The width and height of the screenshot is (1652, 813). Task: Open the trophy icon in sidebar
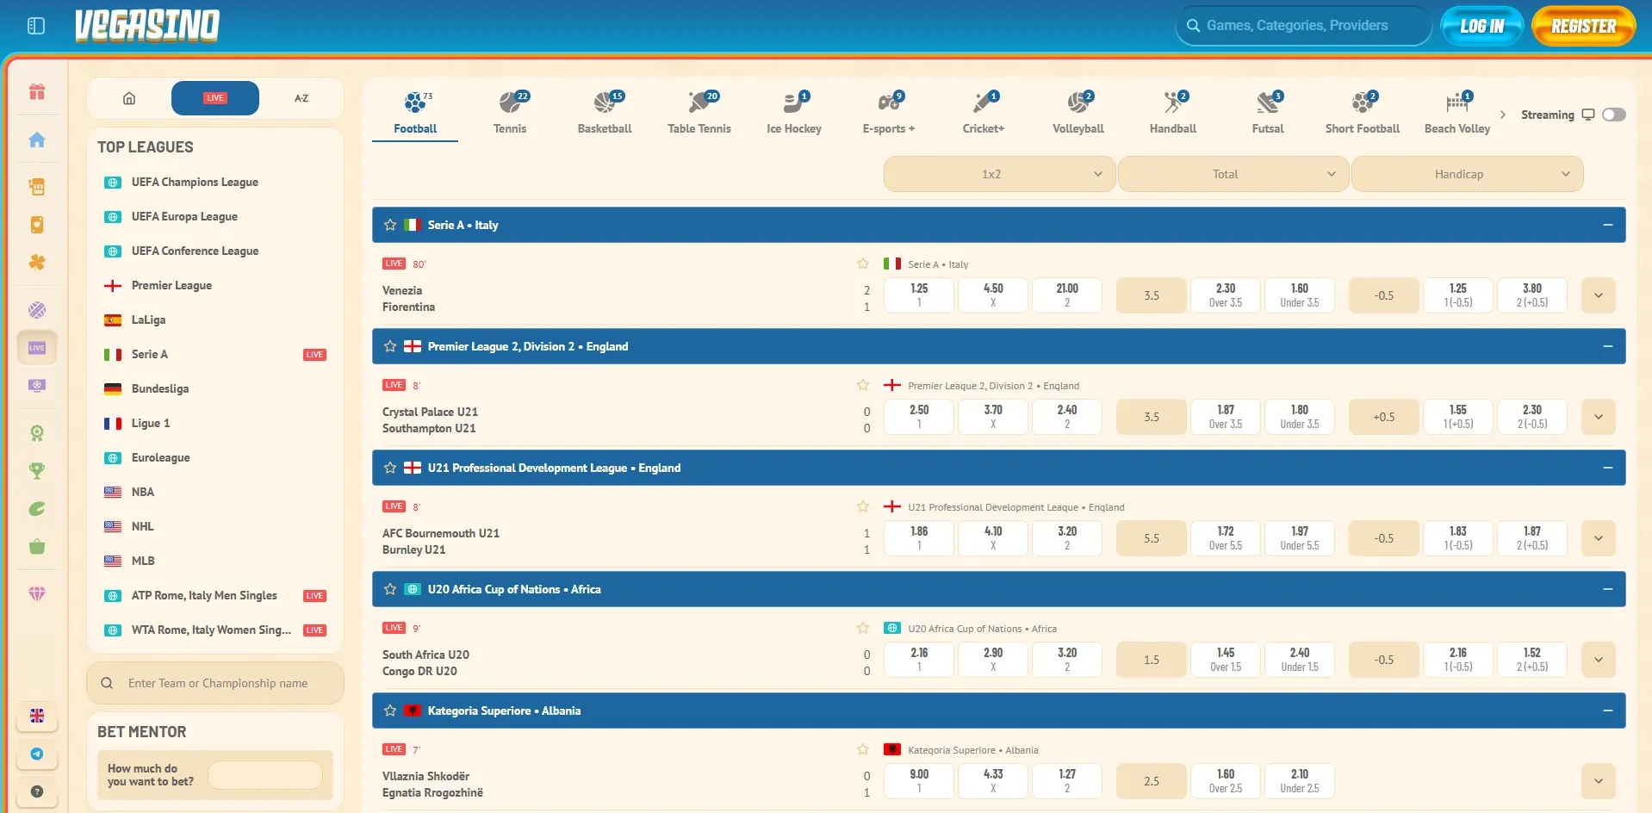tap(37, 470)
